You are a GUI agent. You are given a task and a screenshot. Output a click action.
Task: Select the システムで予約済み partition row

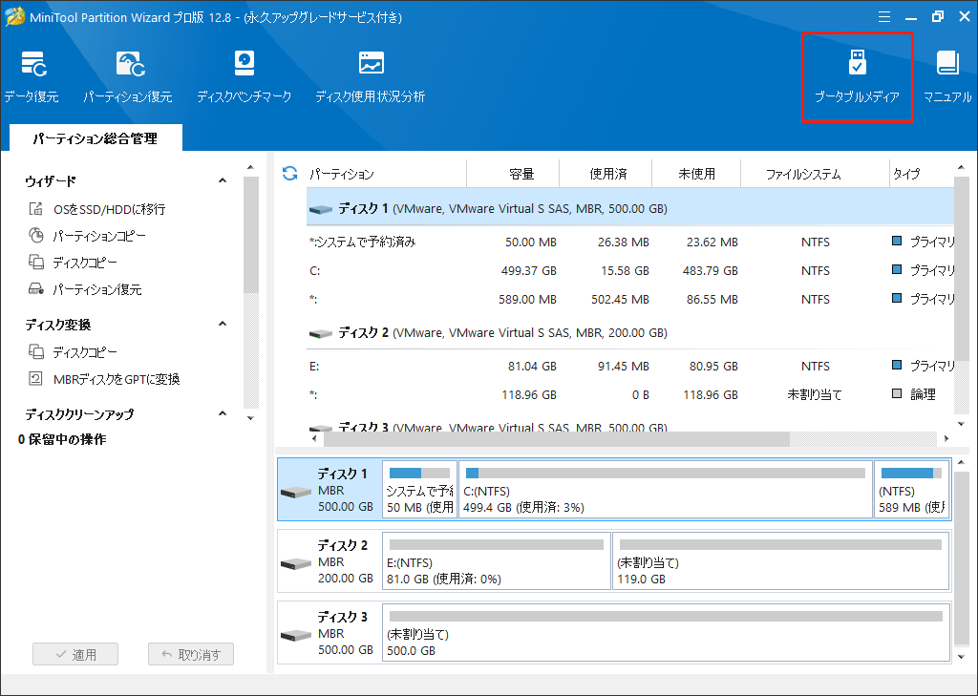click(x=630, y=242)
